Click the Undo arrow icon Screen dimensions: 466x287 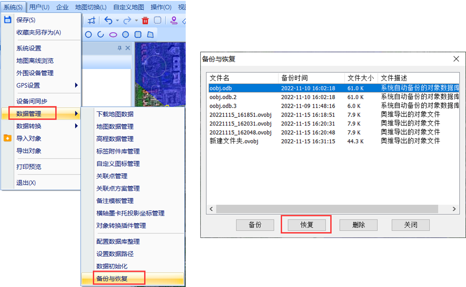coord(108,20)
